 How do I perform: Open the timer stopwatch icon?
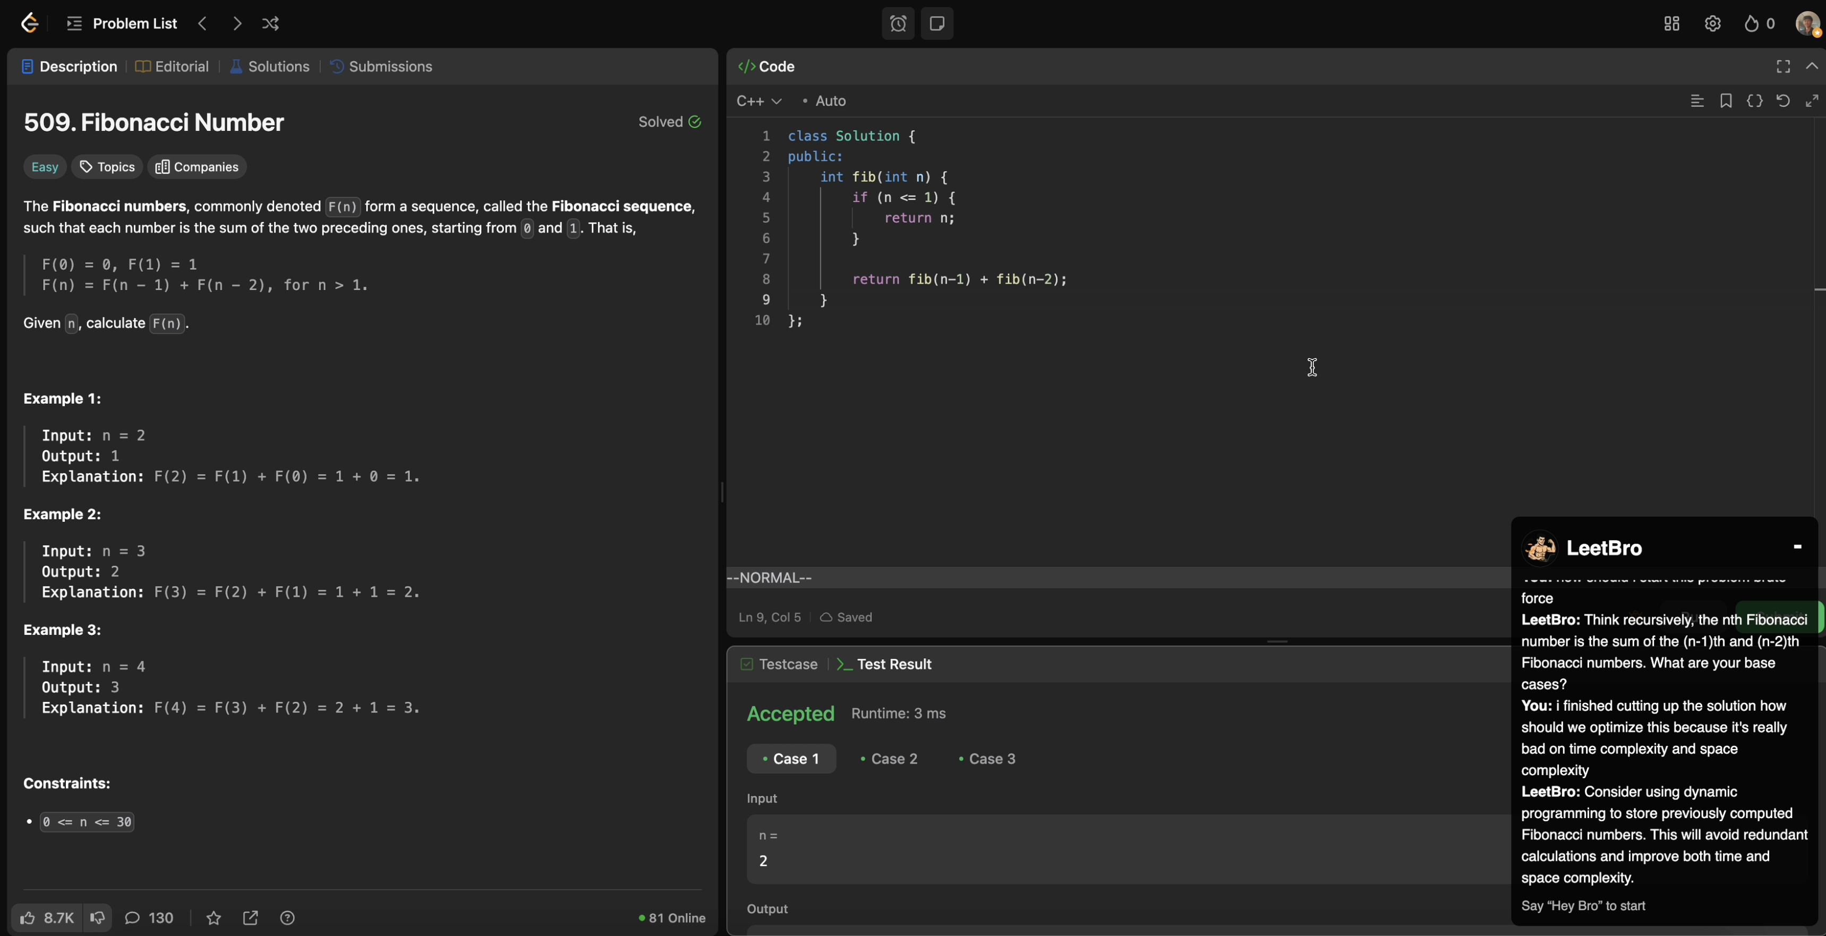898,23
